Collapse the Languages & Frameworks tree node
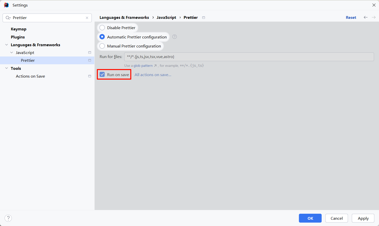This screenshot has height=226, width=379. [7, 45]
